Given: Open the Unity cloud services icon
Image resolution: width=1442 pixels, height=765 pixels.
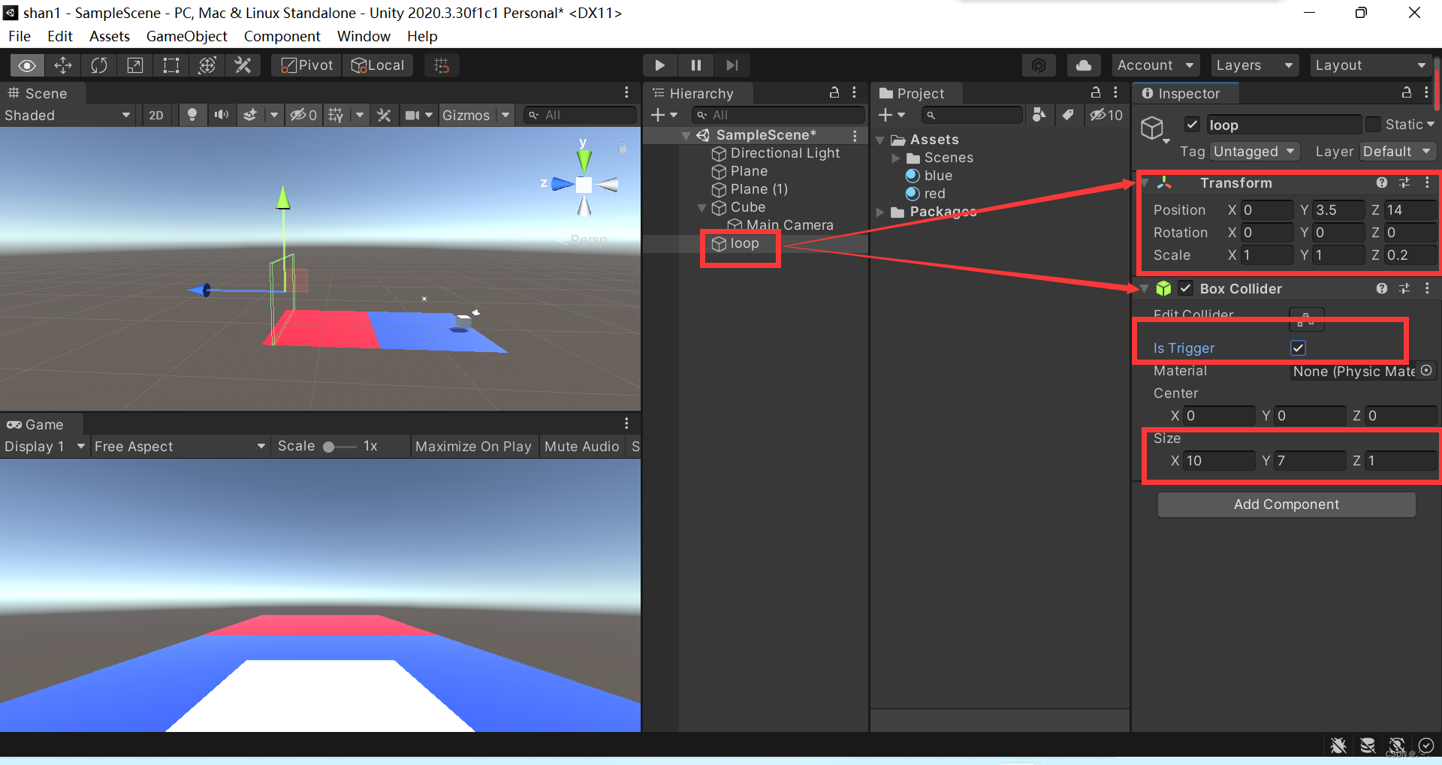Looking at the screenshot, I should (1083, 65).
